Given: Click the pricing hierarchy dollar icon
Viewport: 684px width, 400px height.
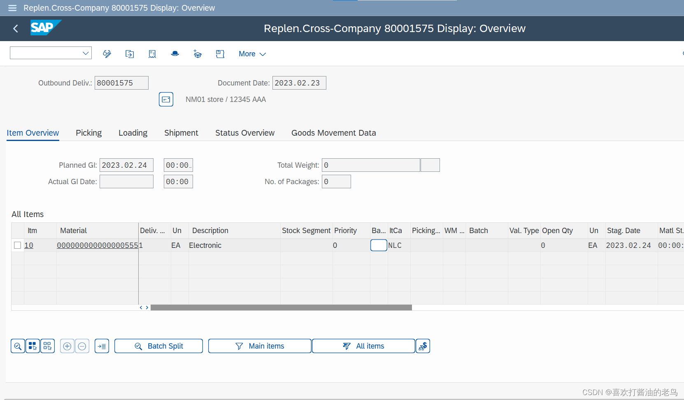Looking at the screenshot, I should pos(423,346).
